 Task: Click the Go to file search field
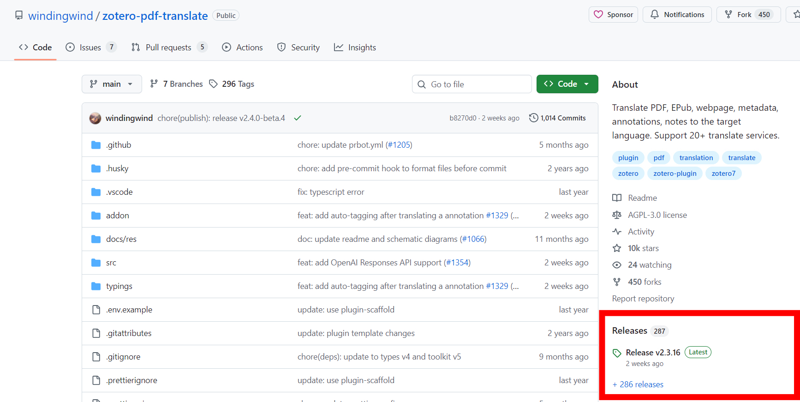pos(472,84)
